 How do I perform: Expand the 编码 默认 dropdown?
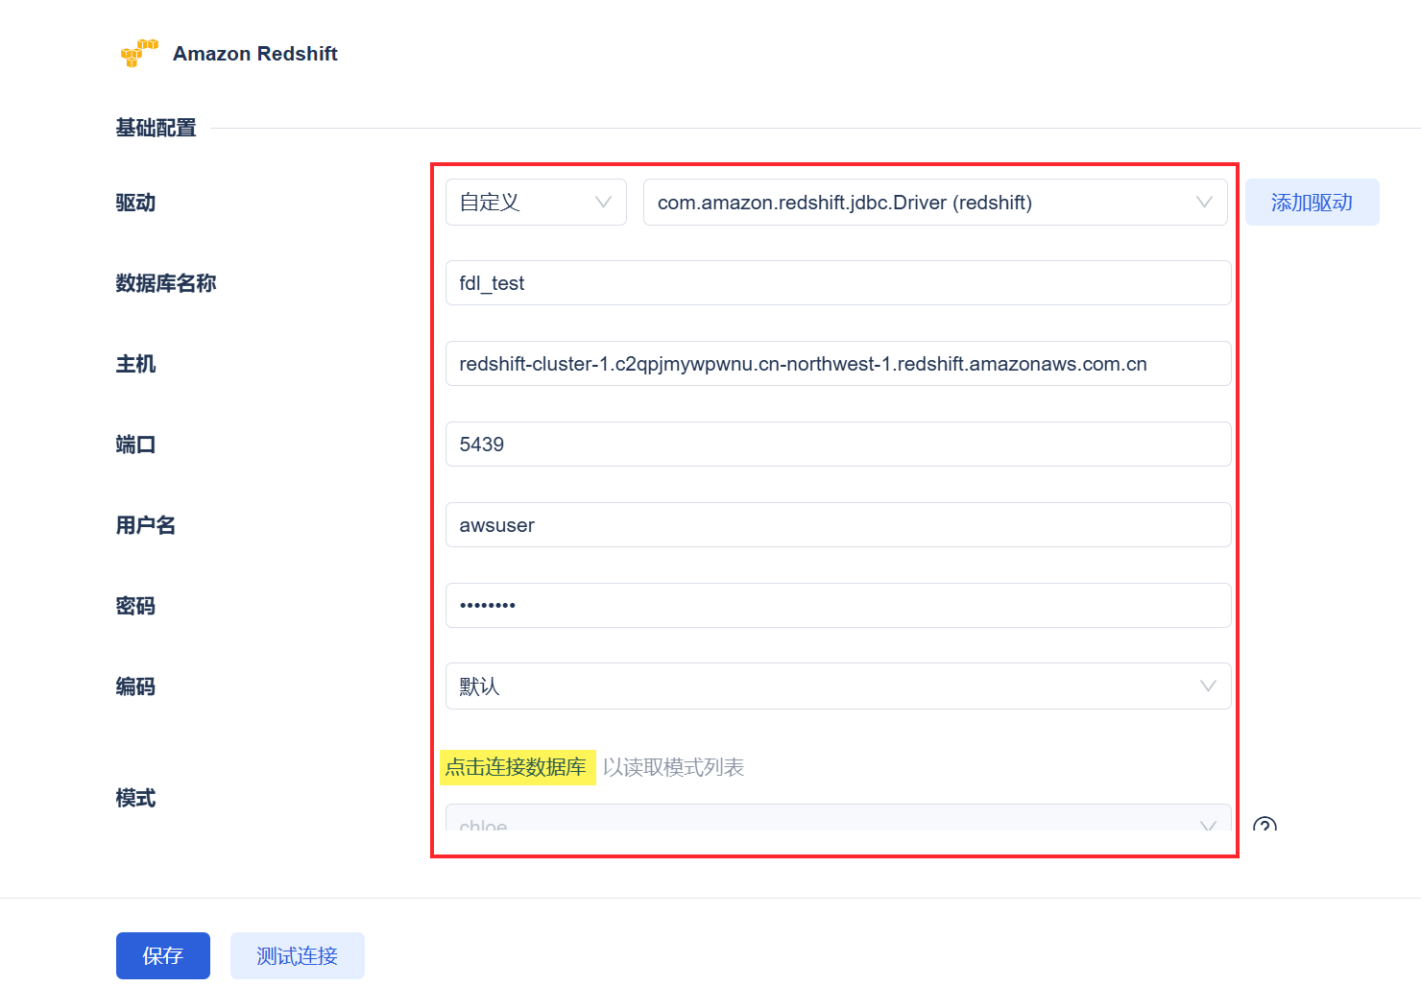pyautogui.click(x=838, y=686)
